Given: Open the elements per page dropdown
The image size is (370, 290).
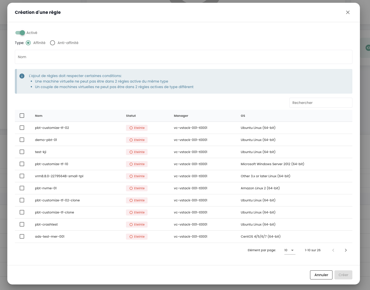Looking at the screenshot, I should click(x=289, y=250).
